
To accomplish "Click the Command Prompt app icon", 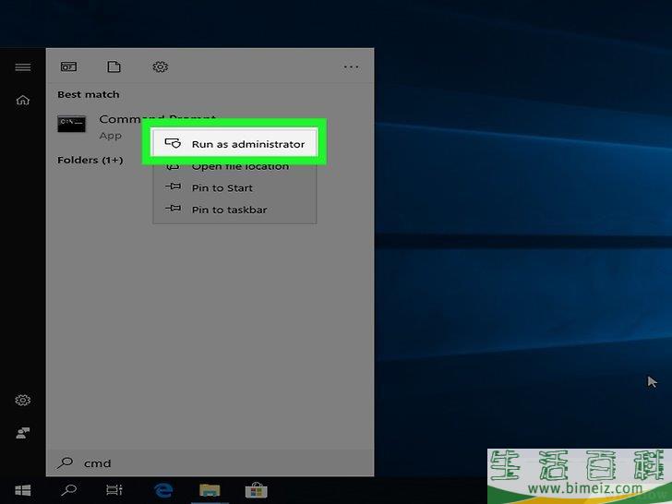I will (x=71, y=124).
